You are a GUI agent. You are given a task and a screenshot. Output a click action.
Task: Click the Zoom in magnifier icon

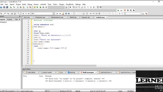(113, 14)
